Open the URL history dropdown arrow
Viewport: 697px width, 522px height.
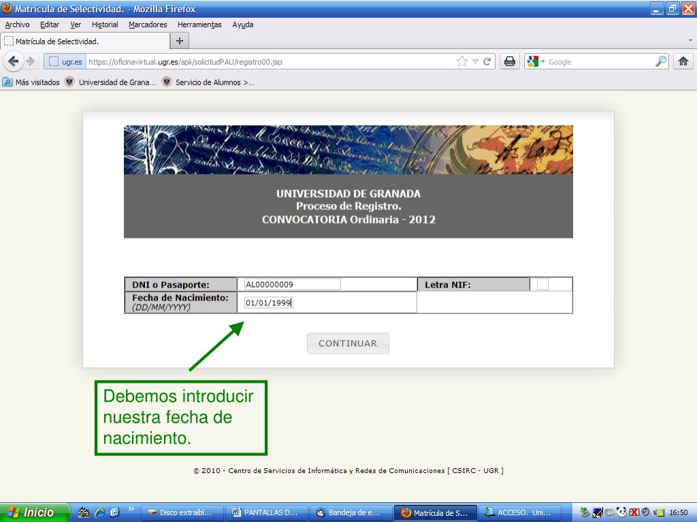point(475,62)
